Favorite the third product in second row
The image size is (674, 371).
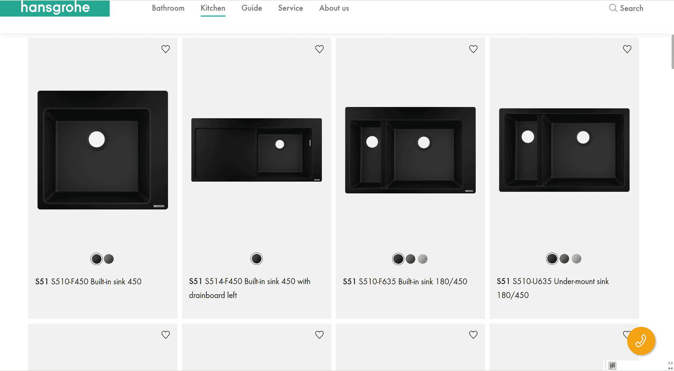pyautogui.click(x=473, y=335)
